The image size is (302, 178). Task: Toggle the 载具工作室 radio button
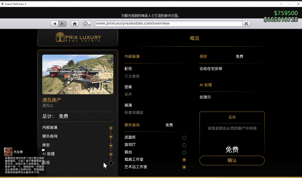pos(184,160)
